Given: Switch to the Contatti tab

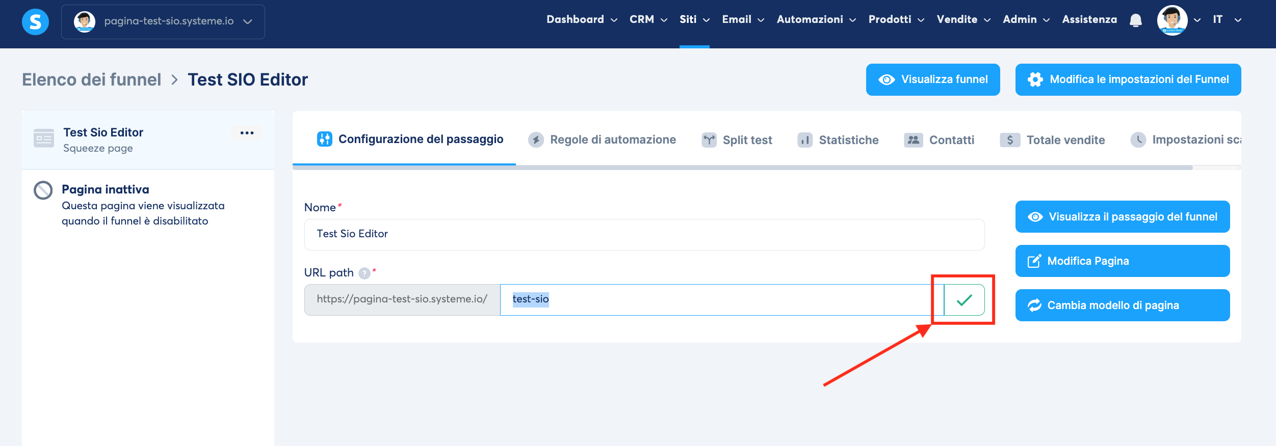Looking at the screenshot, I should point(939,140).
